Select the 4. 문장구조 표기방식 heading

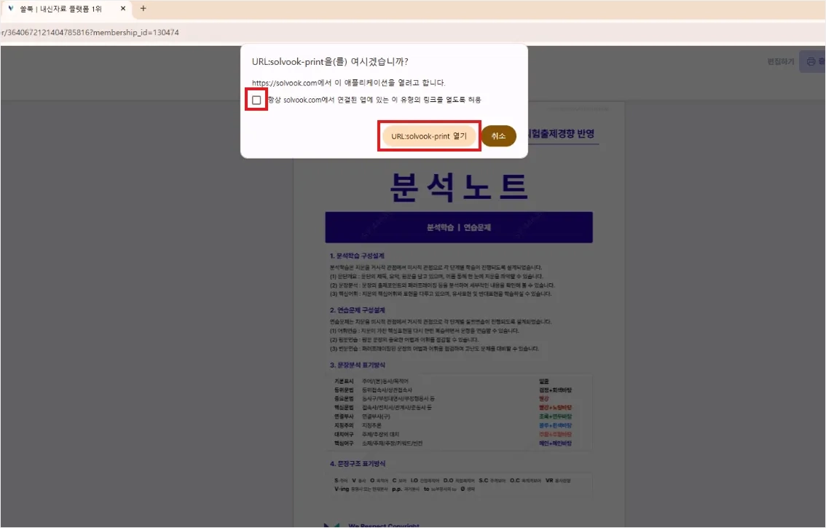pyautogui.click(x=357, y=463)
